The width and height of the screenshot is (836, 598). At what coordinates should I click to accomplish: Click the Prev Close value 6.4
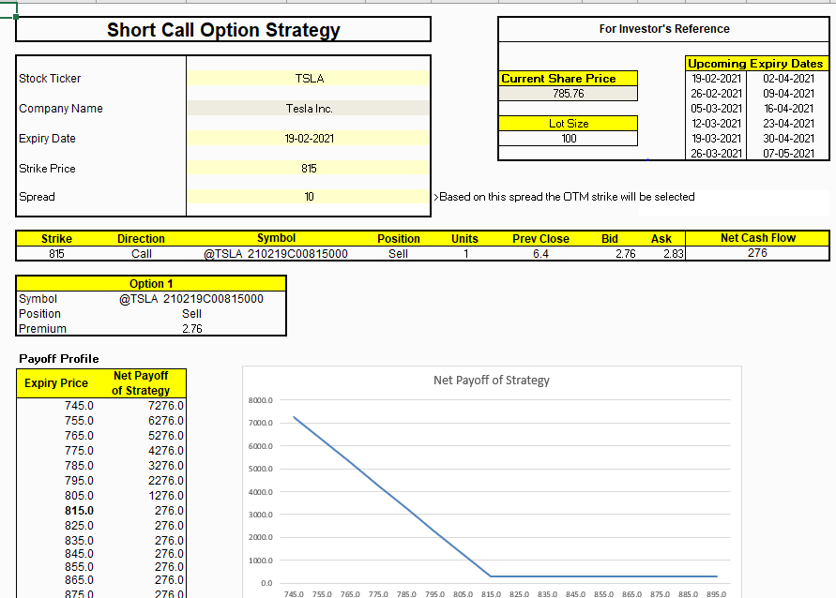[540, 254]
